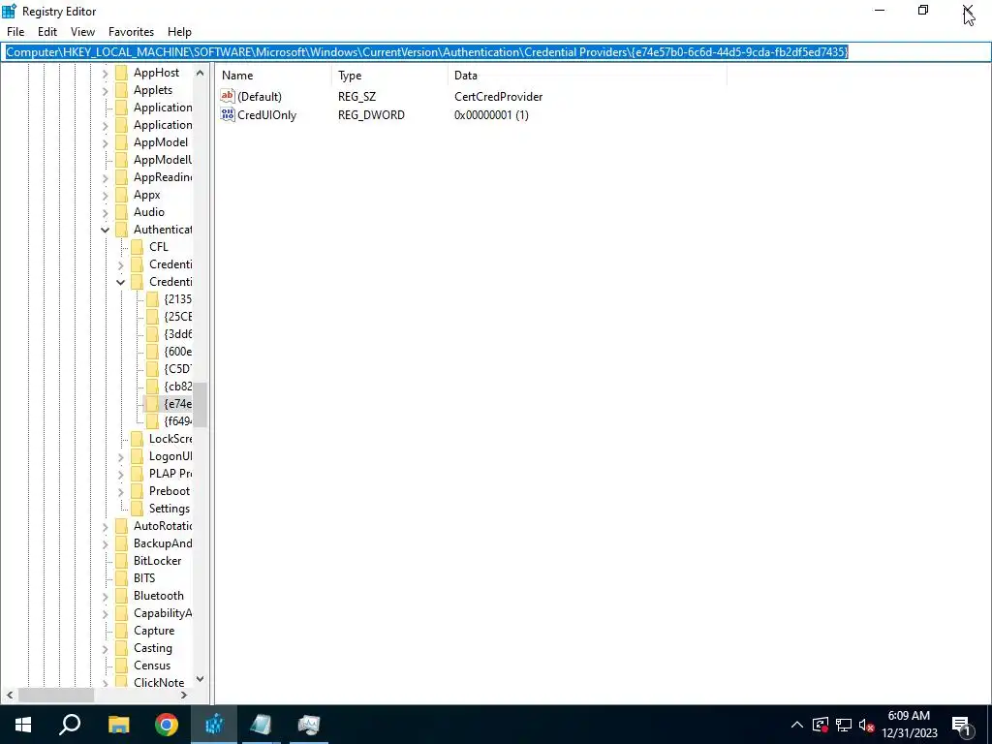Sort values by Name column header
This screenshot has height=744, width=992.
coord(272,76)
